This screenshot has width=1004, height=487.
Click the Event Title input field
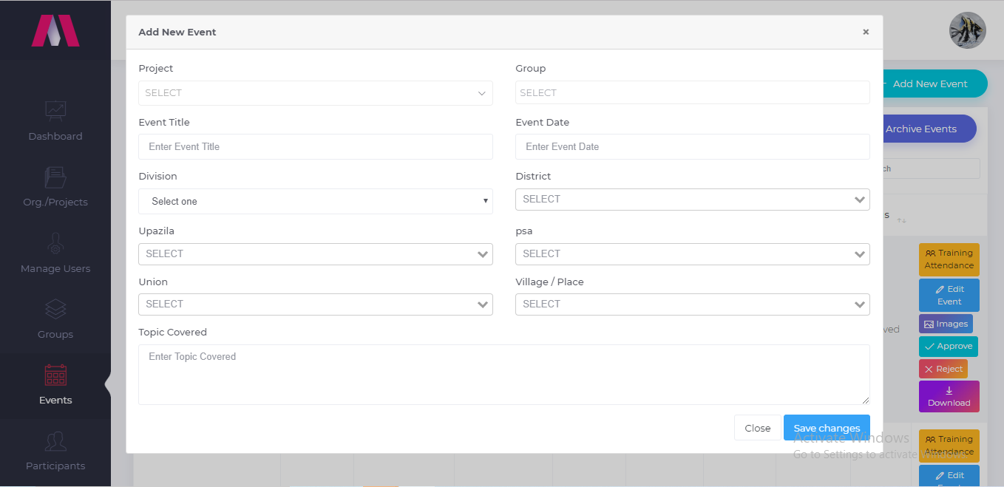coord(316,146)
